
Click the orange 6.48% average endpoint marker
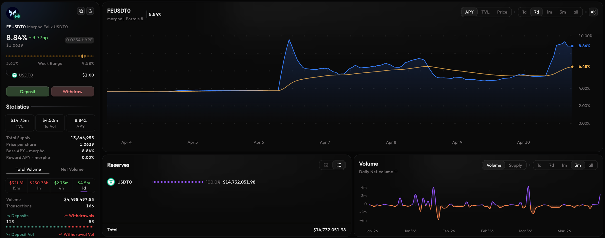[572, 67]
